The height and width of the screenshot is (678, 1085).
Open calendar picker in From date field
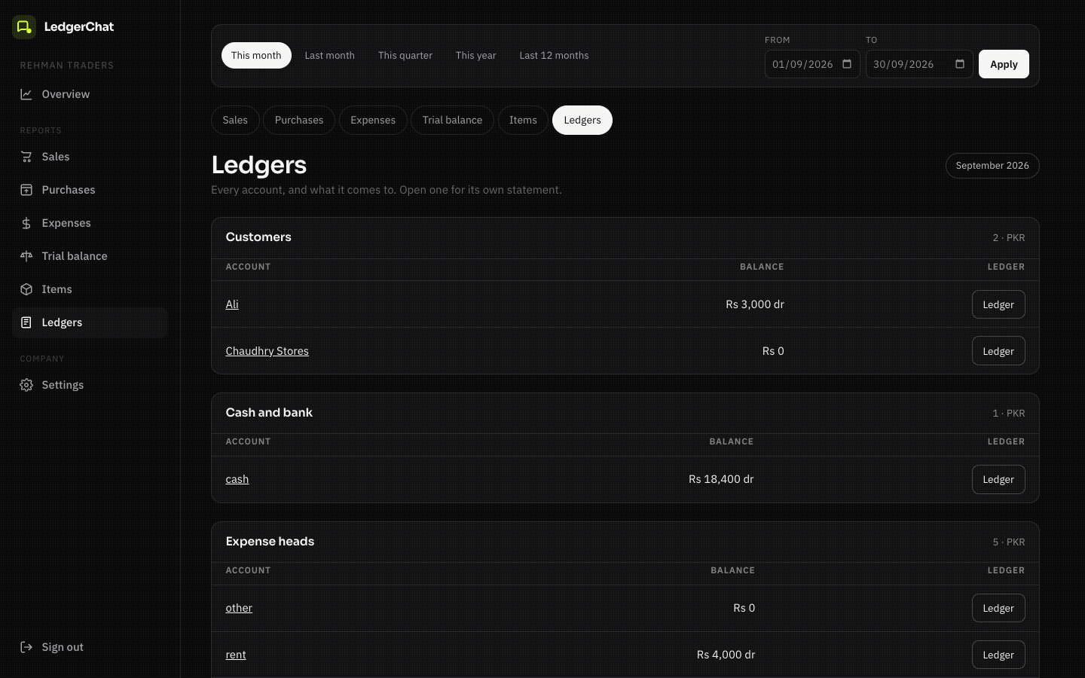(847, 64)
